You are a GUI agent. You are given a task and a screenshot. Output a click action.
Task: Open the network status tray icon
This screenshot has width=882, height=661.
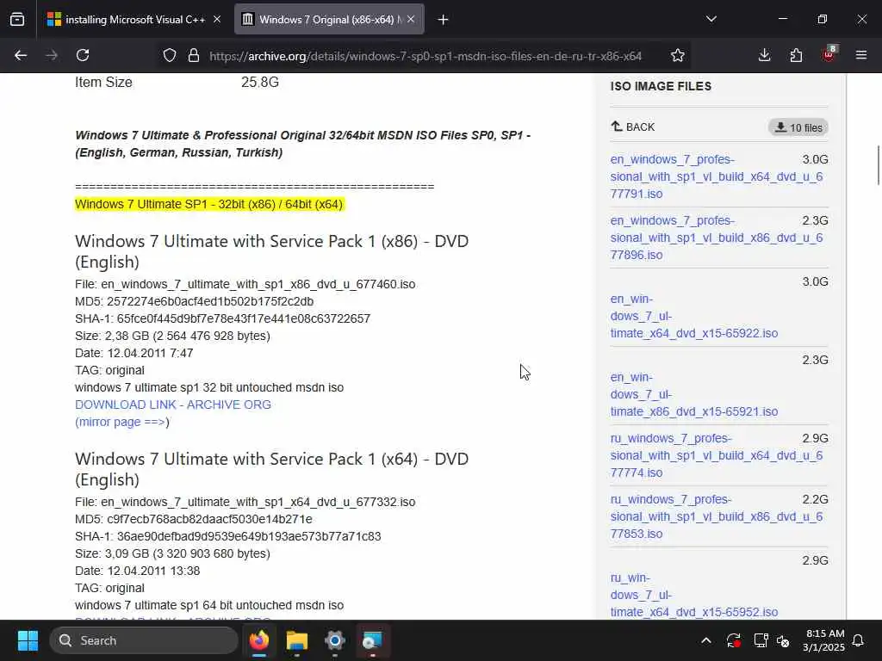click(x=761, y=640)
